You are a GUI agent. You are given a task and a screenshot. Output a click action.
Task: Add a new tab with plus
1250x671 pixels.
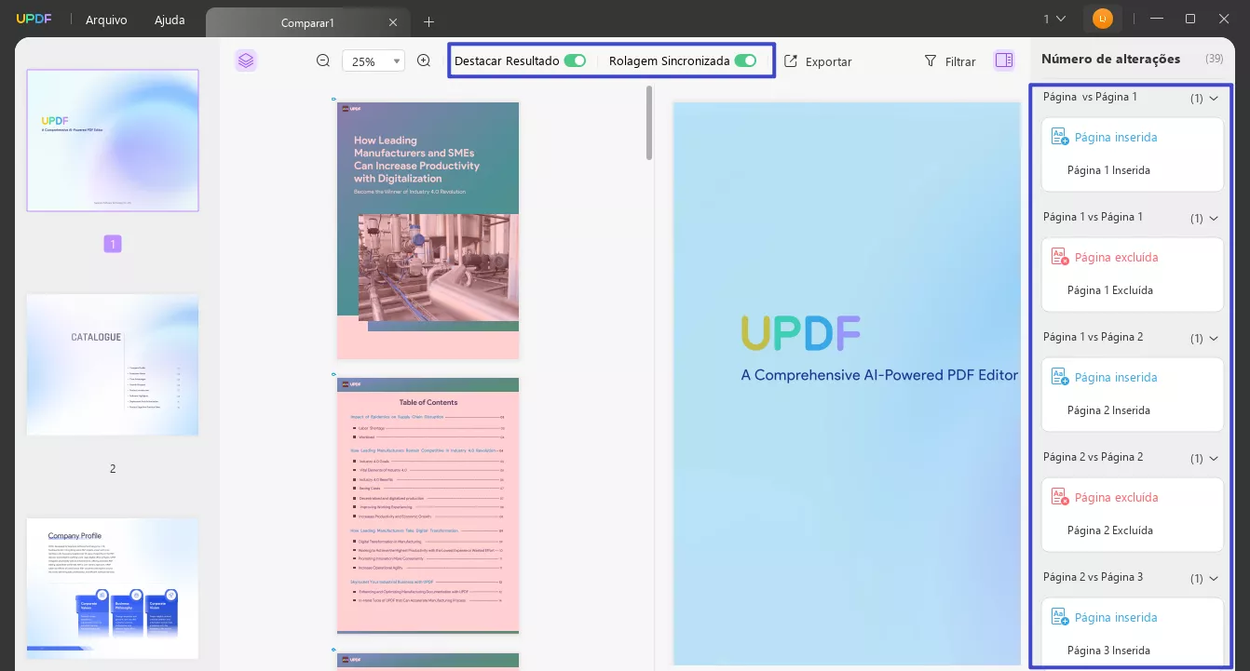click(428, 21)
